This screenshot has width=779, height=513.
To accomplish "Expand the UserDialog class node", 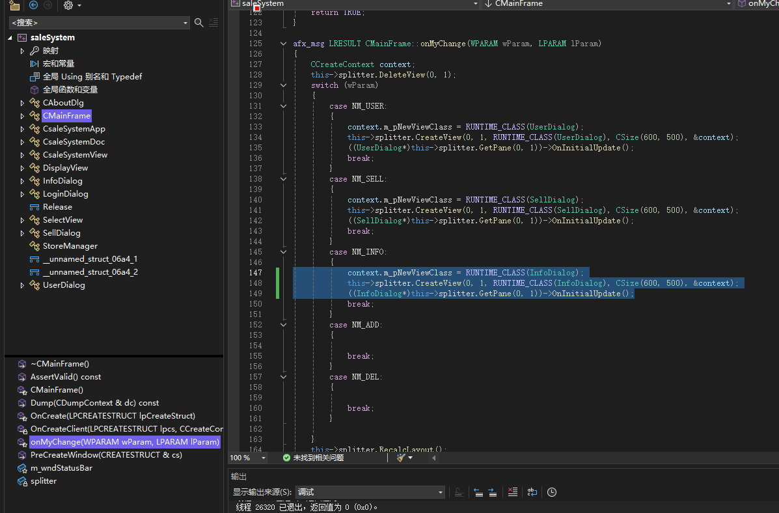I will pyautogui.click(x=22, y=285).
